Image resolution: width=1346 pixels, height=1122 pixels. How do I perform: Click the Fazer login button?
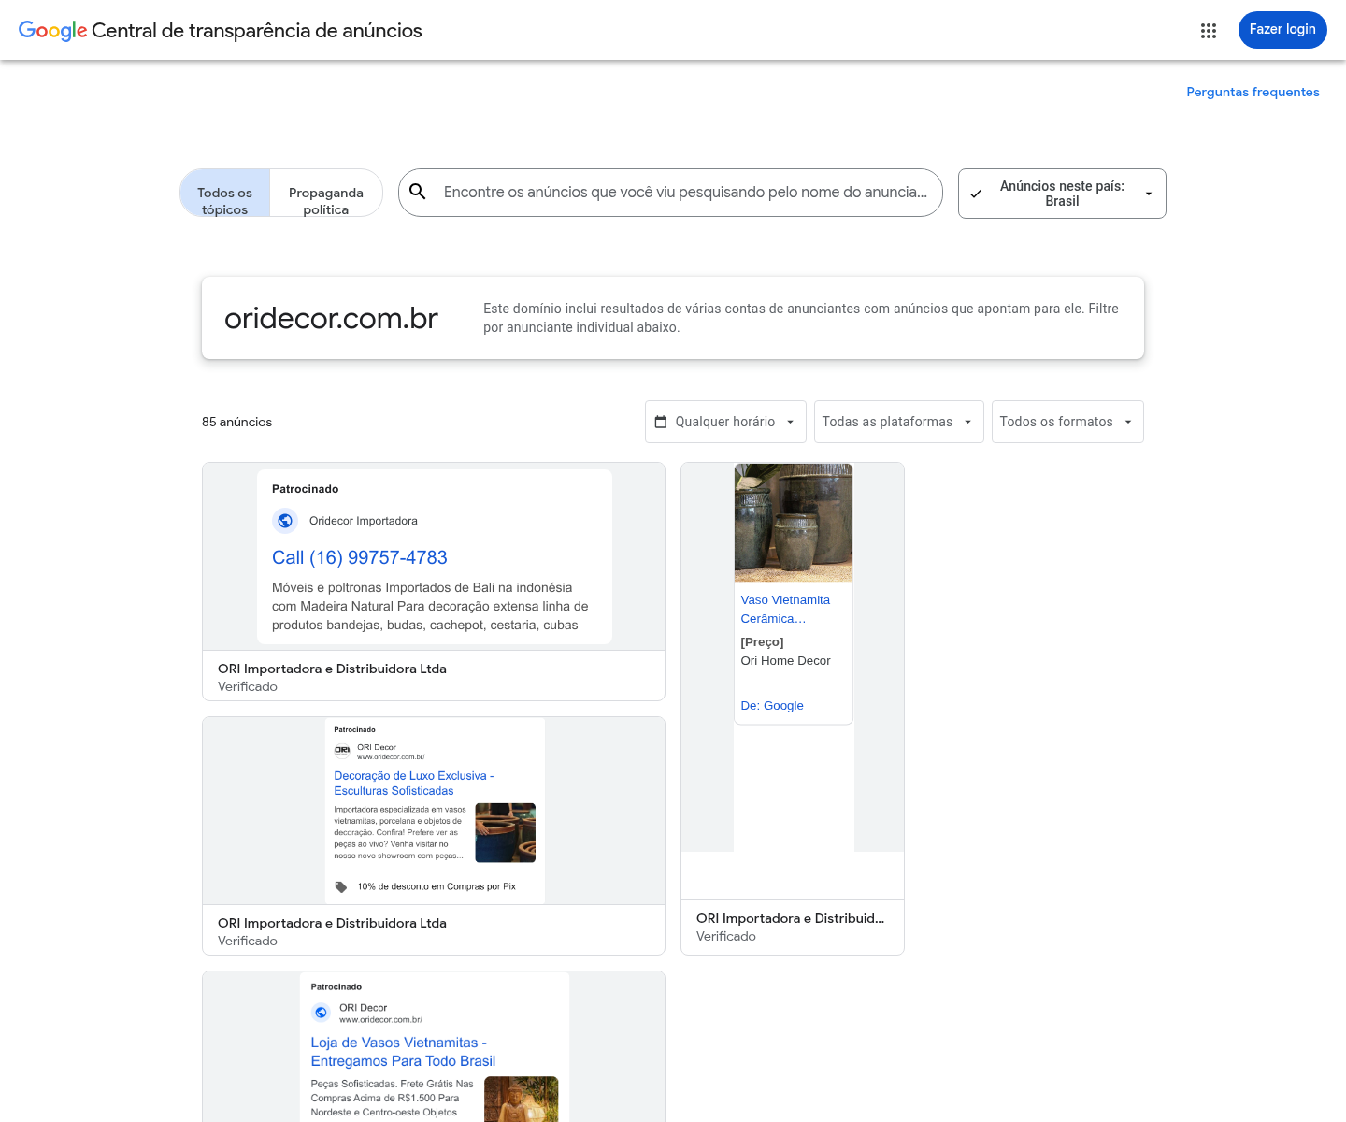click(1282, 30)
